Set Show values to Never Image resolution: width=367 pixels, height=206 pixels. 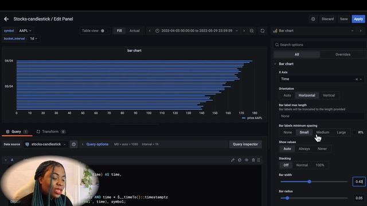point(322,149)
